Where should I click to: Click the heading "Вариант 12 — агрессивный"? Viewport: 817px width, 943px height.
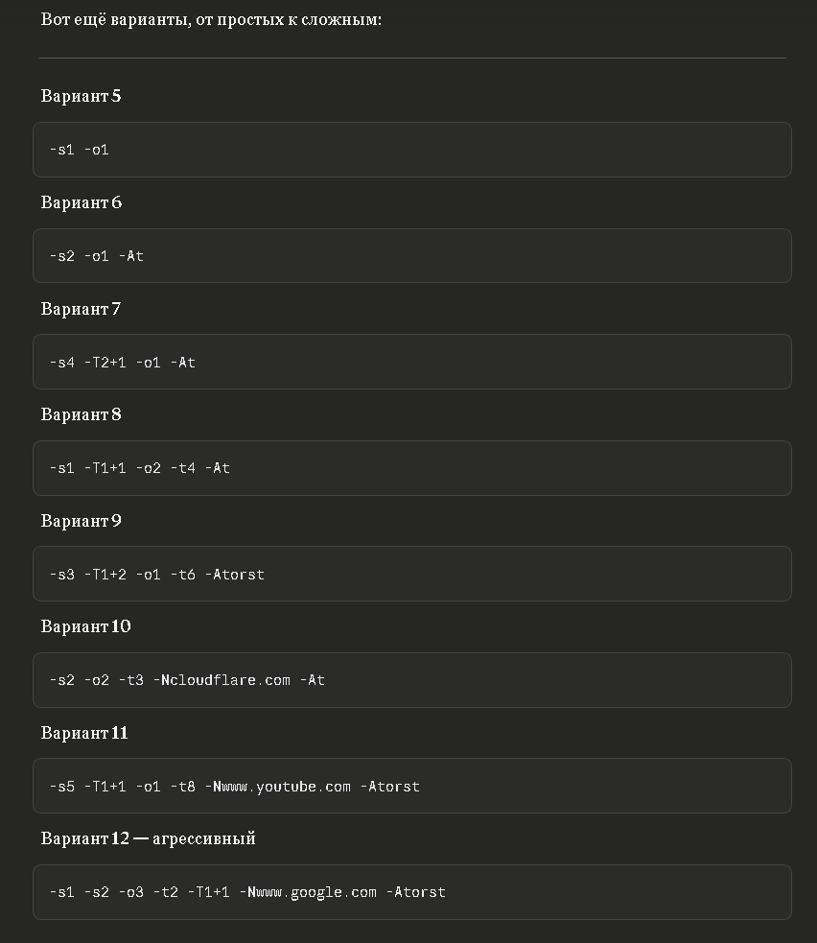coord(148,838)
